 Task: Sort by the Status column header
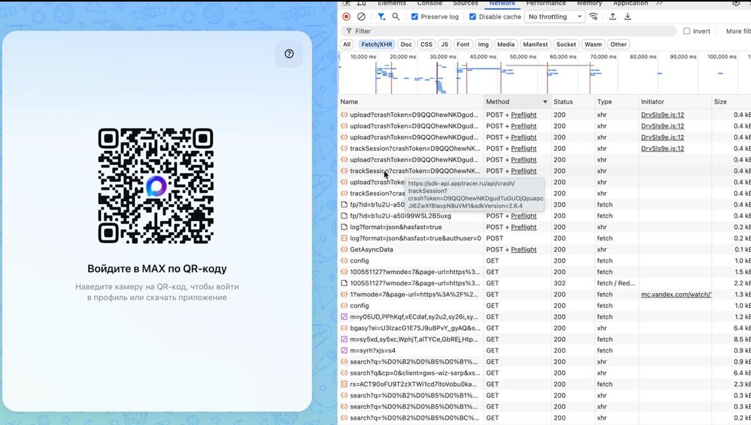pyautogui.click(x=572, y=101)
